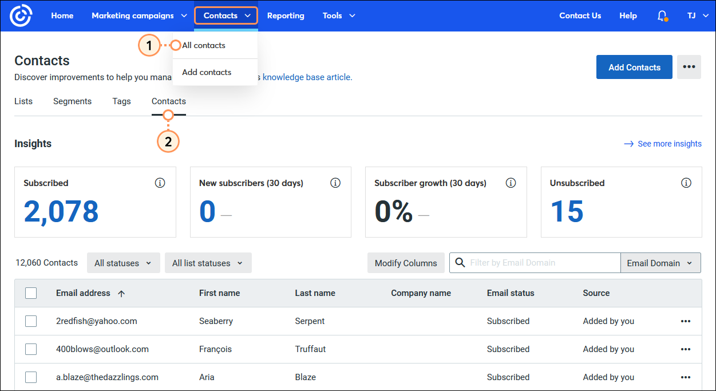Switch to the Lists tab
This screenshot has width=716, height=391.
[x=23, y=101]
